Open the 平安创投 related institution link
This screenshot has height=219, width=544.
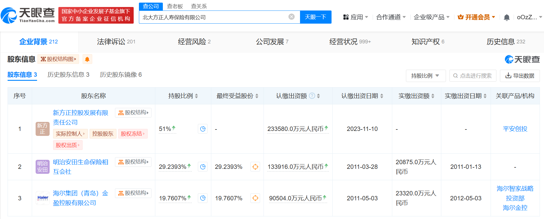515,129
